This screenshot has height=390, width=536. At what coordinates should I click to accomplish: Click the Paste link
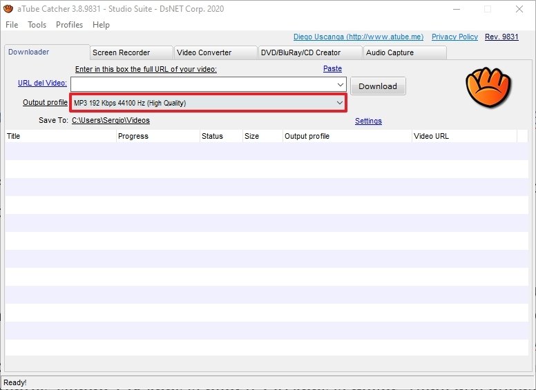332,68
